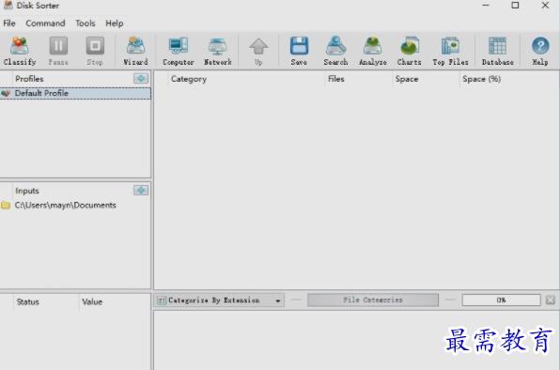This screenshot has height=370, width=560.
Task: Go Up one level via arrow icon
Action: click(x=258, y=51)
